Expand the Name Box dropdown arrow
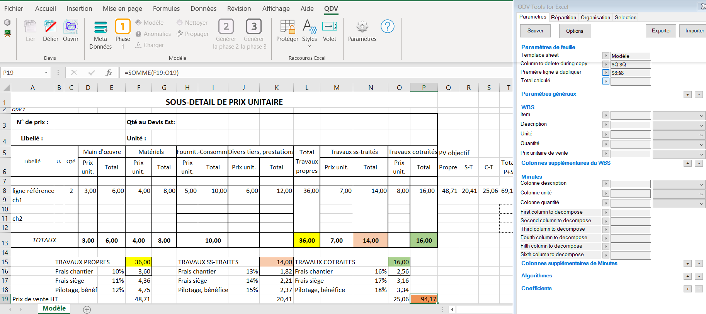 (46, 73)
